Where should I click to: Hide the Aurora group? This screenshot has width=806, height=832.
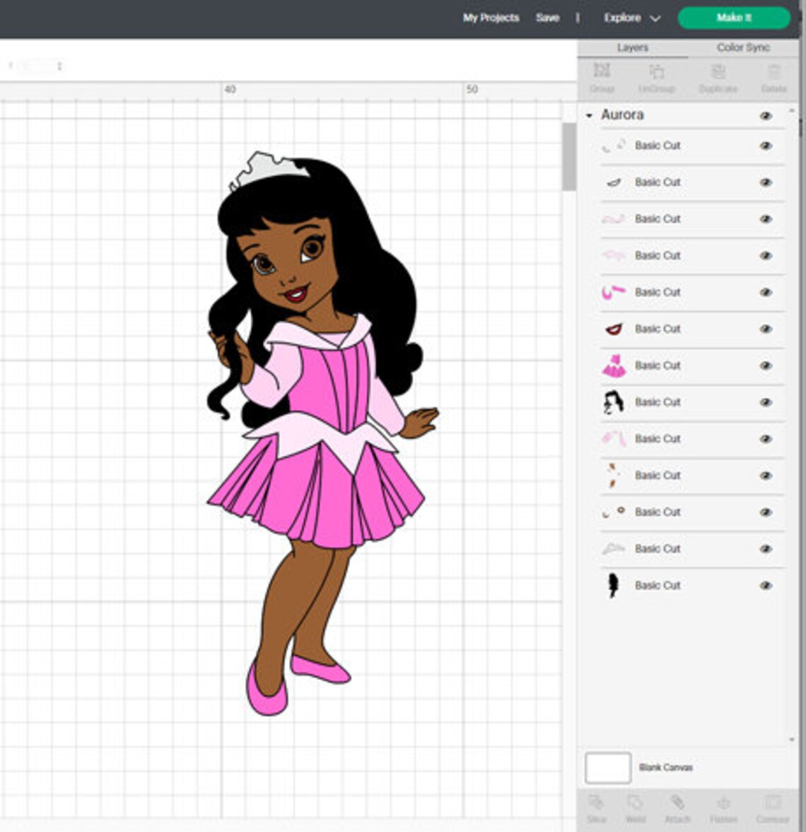click(x=767, y=115)
